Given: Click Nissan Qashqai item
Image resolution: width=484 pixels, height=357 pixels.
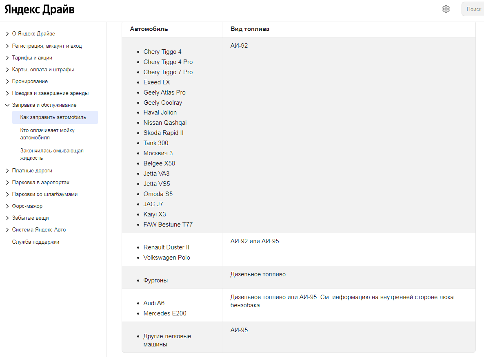Looking at the screenshot, I should pyautogui.click(x=165, y=123).
